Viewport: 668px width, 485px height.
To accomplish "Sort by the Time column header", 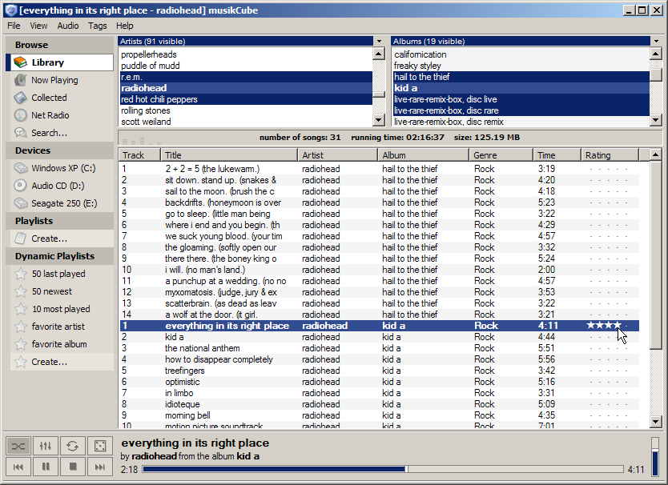I will coord(557,155).
